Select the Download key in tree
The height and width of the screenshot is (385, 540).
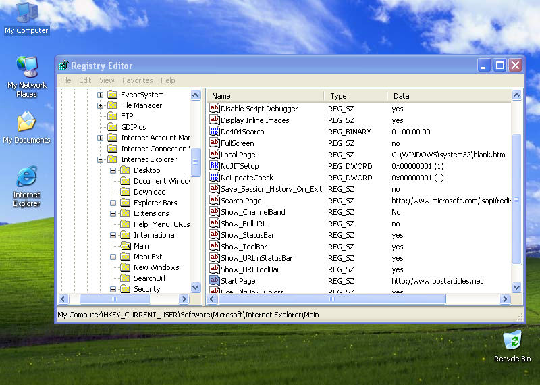[149, 192]
